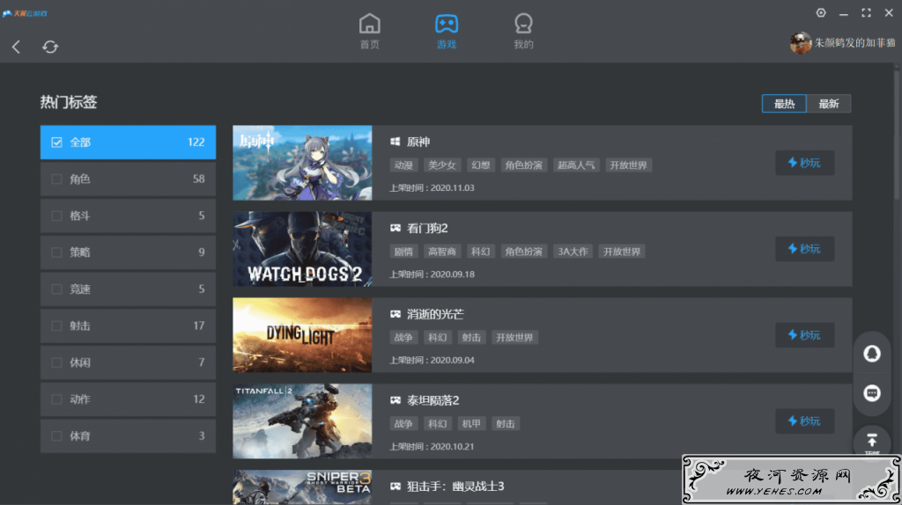This screenshot has width=902, height=505.
Task: Open settings via the gear icon
Action: pos(821,12)
